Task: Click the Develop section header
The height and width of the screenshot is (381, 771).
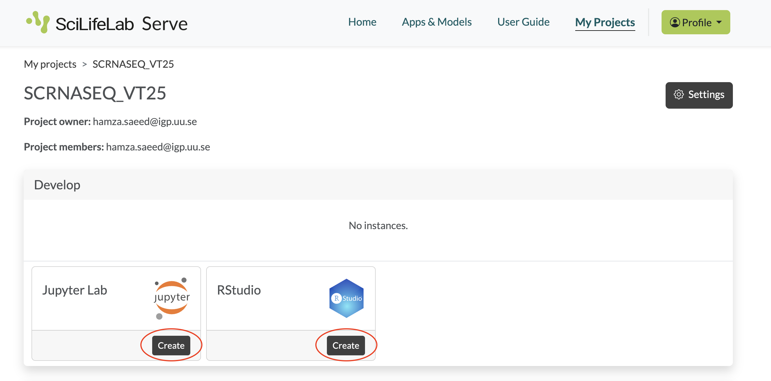Action: click(57, 185)
